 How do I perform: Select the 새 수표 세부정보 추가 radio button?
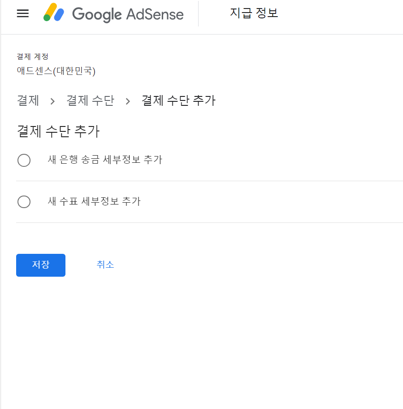coord(24,202)
